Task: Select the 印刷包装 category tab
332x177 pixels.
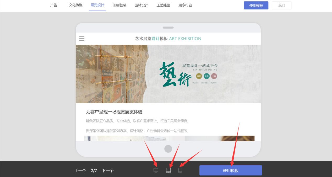Action: (119, 5)
